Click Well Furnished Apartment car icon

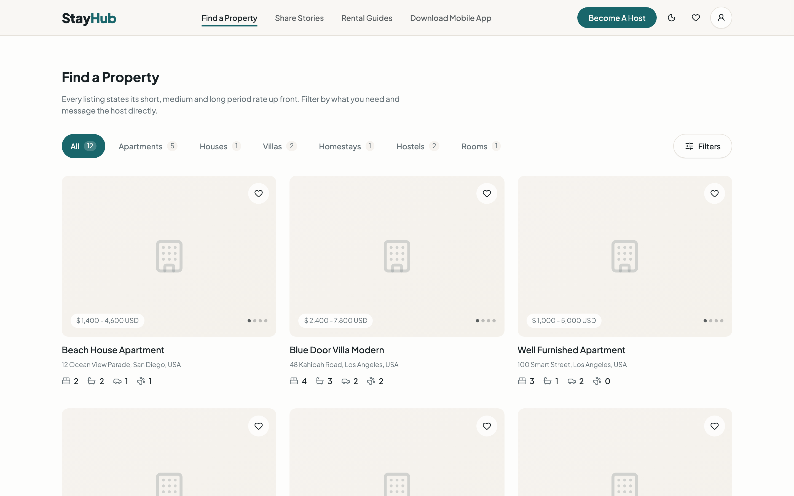572,381
